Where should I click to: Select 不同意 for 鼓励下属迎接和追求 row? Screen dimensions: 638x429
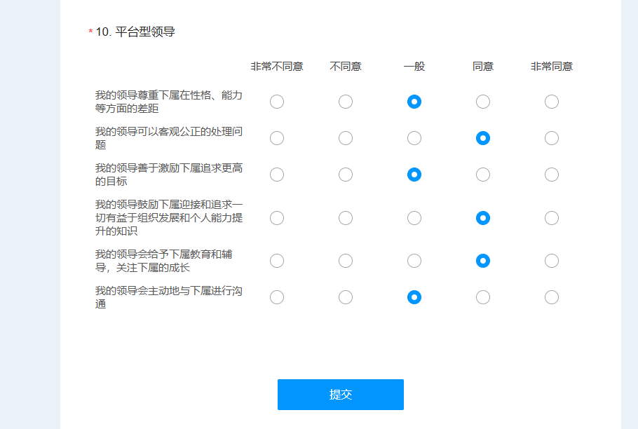click(x=346, y=218)
